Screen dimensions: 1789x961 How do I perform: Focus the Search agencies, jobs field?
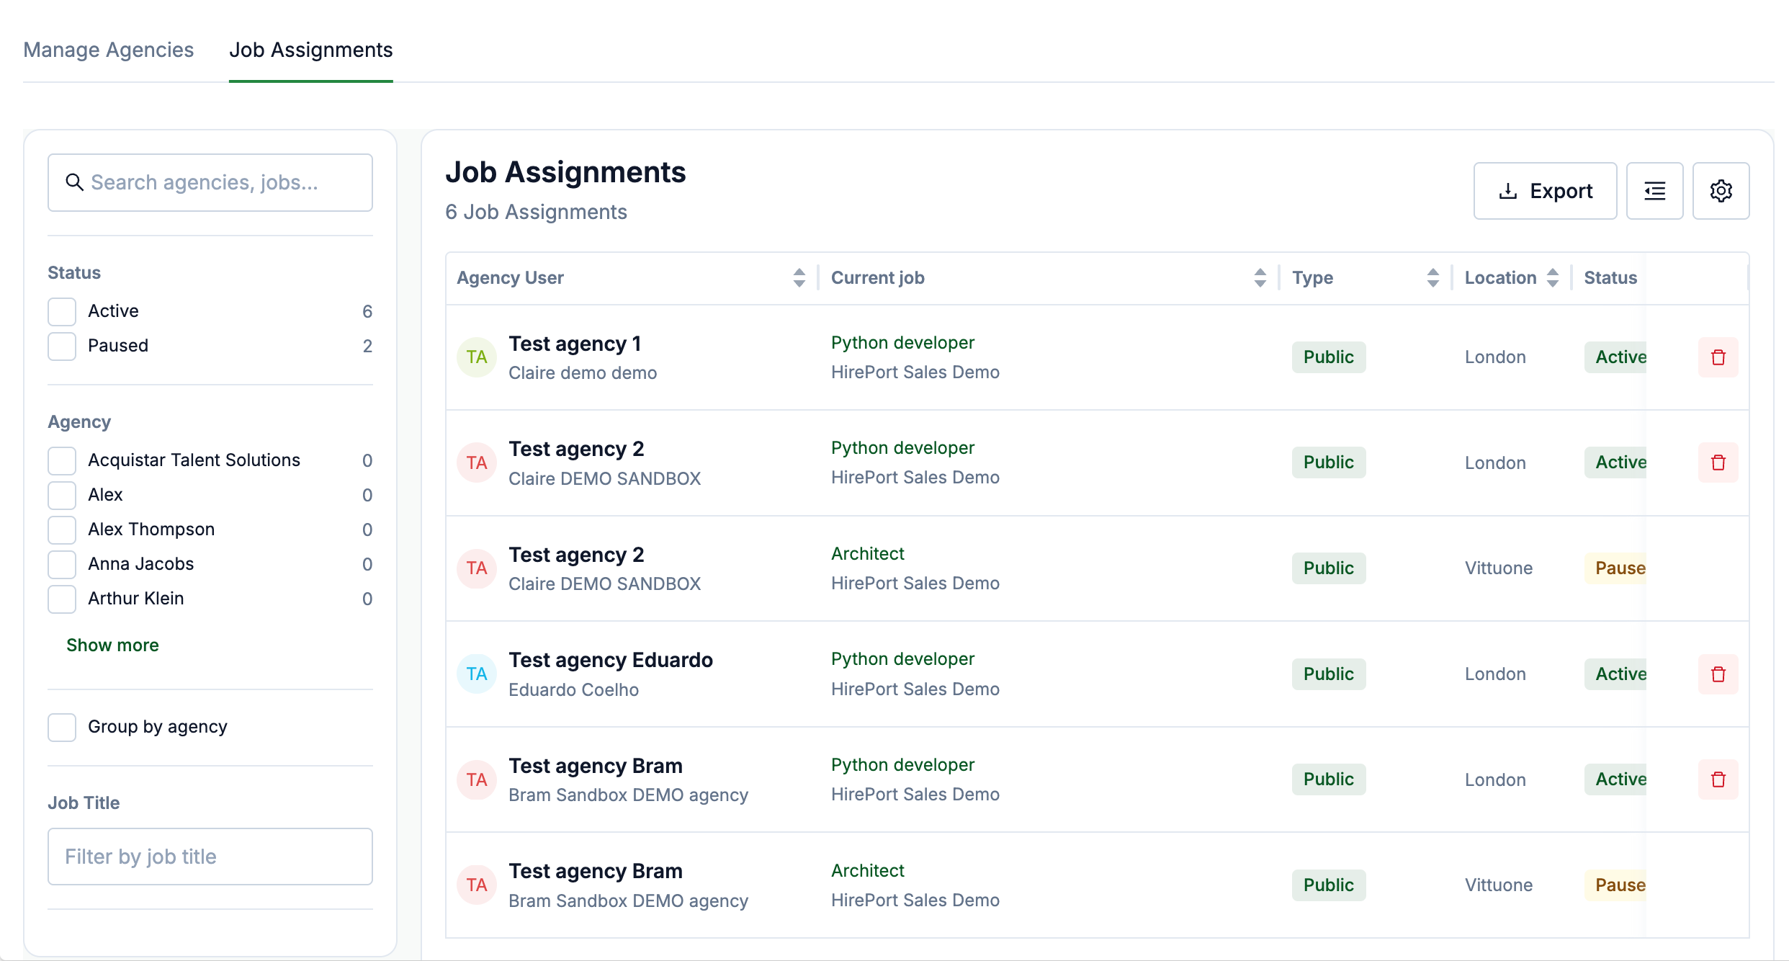tap(210, 182)
